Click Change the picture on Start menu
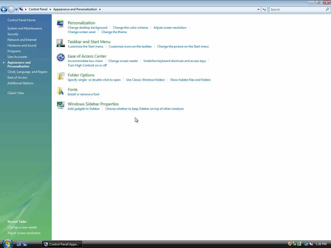This screenshot has height=248, width=331. (183, 47)
